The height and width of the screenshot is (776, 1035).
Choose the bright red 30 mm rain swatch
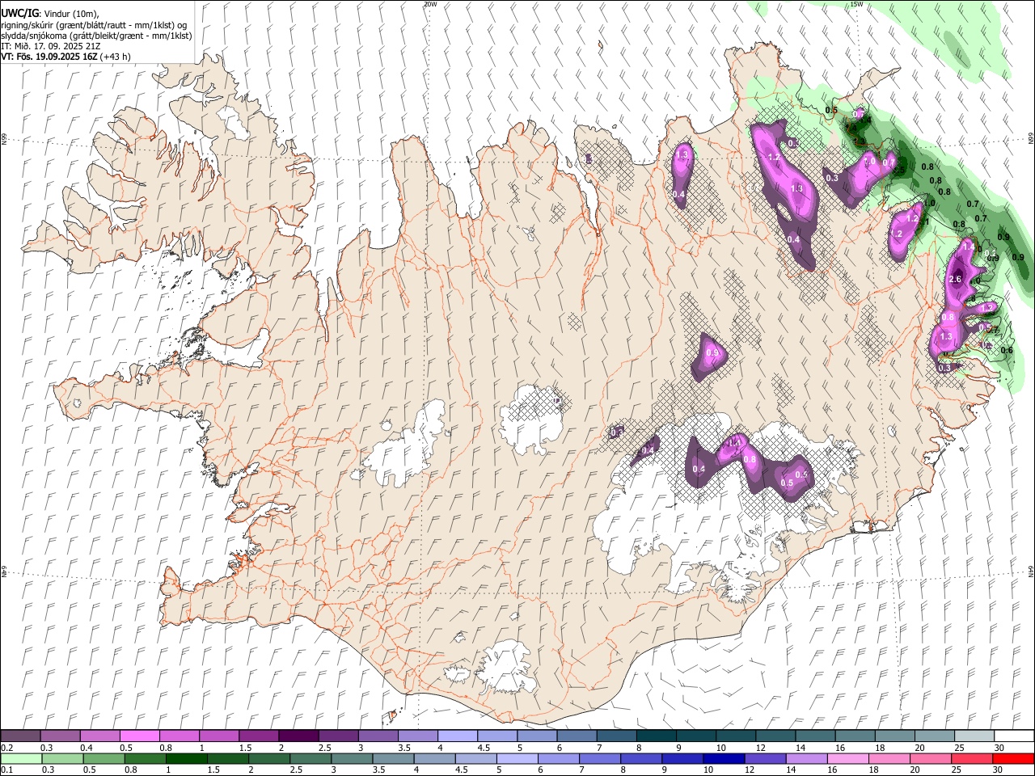(1013, 759)
